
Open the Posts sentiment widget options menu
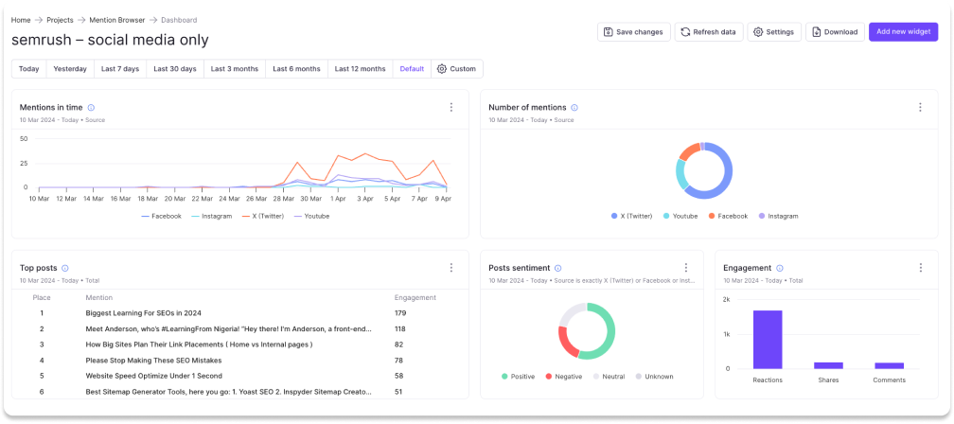685,268
